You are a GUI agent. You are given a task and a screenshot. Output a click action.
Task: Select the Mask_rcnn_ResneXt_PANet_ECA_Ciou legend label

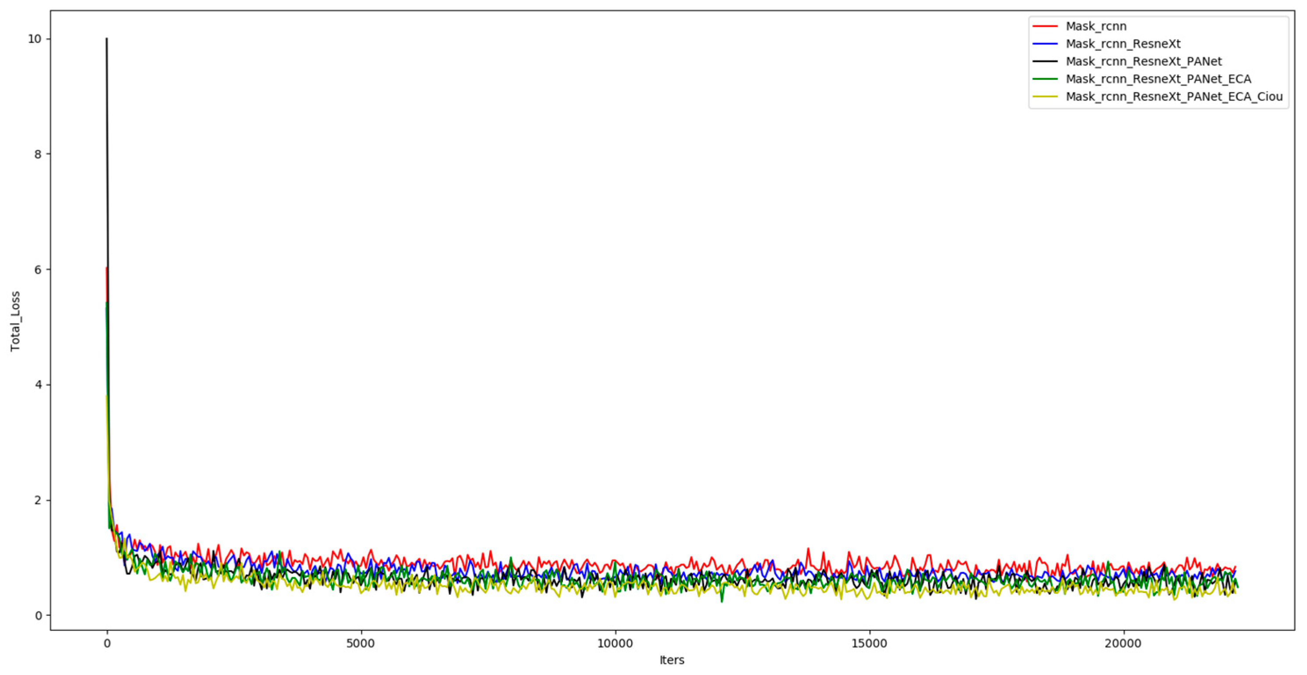pyautogui.click(x=1174, y=97)
